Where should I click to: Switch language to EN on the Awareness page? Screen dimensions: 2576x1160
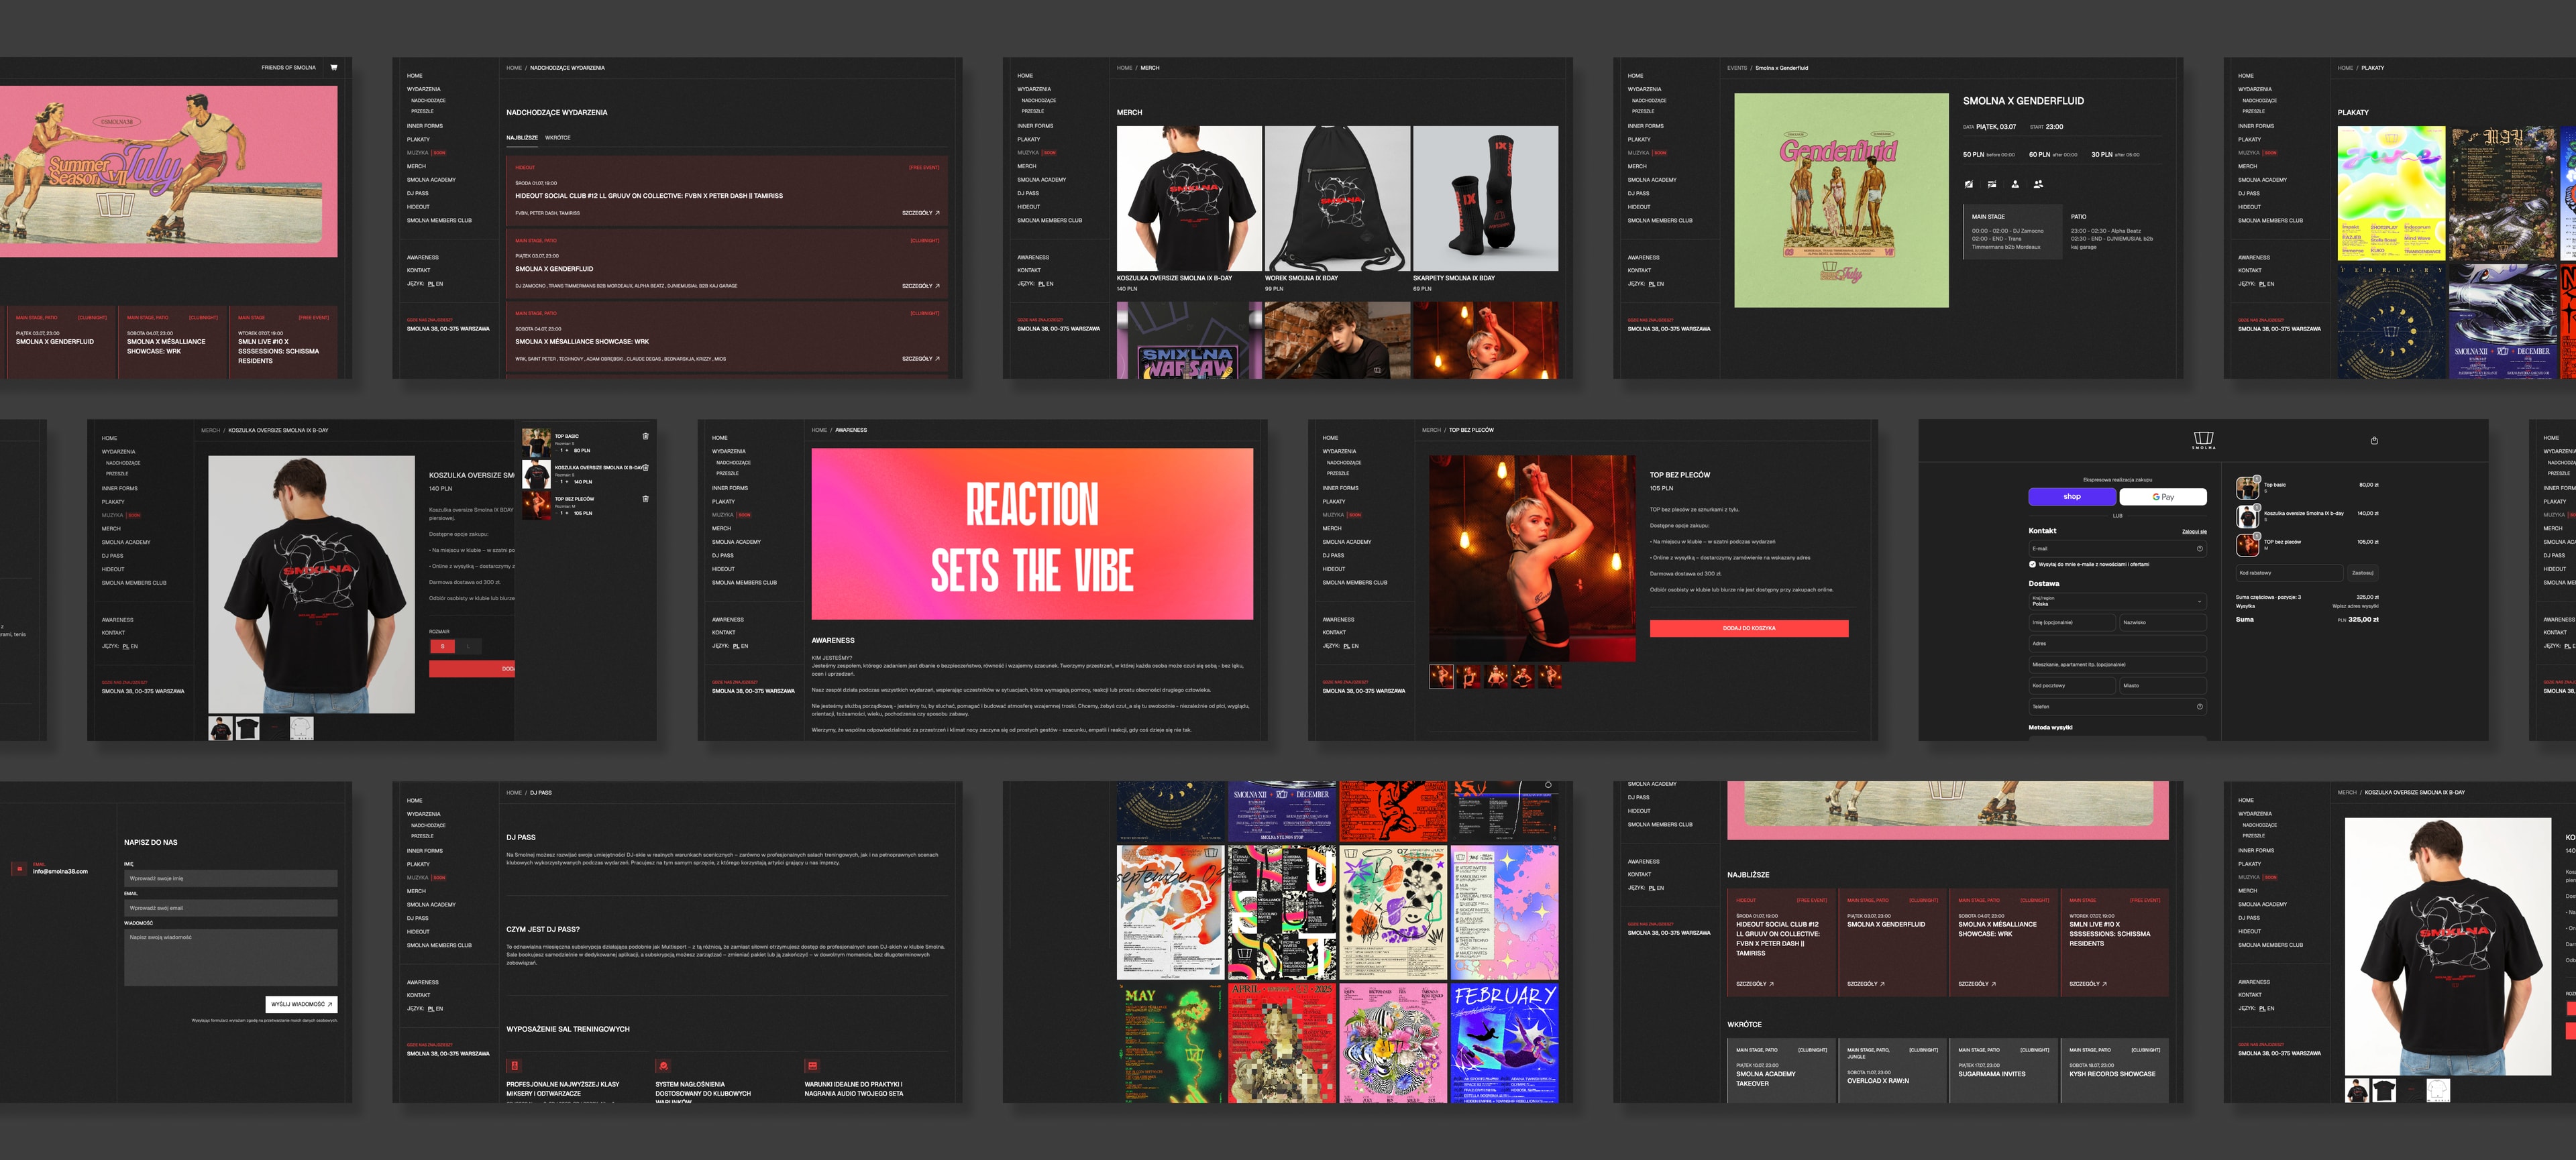[x=745, y=646]
